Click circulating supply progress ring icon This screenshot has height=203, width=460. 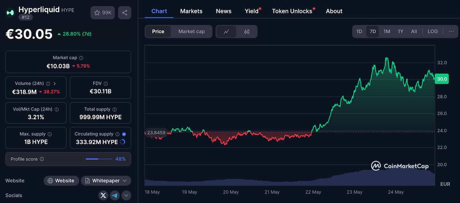click(x=123, y=142)
